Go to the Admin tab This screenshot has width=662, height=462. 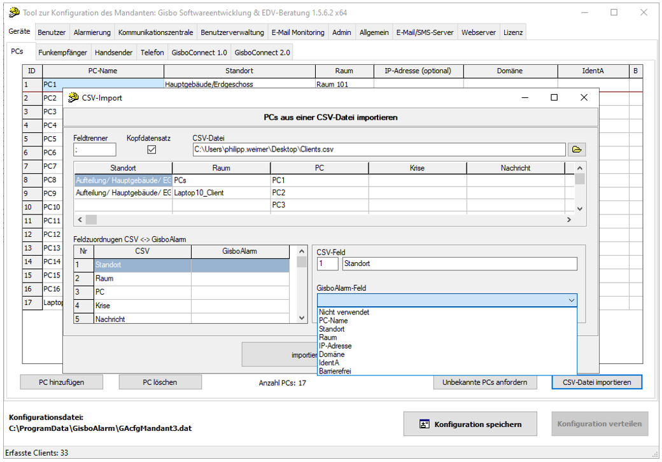pyautogui.click(x=342, y=32)
